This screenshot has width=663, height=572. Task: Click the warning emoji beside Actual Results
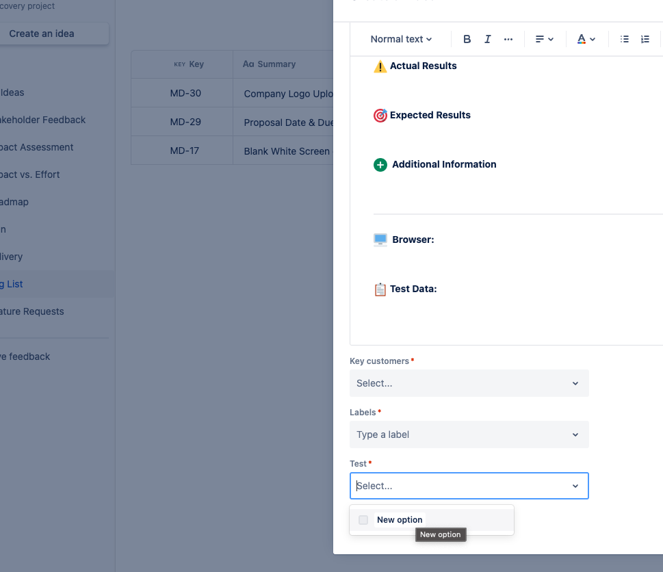click(x=380, y=66)
